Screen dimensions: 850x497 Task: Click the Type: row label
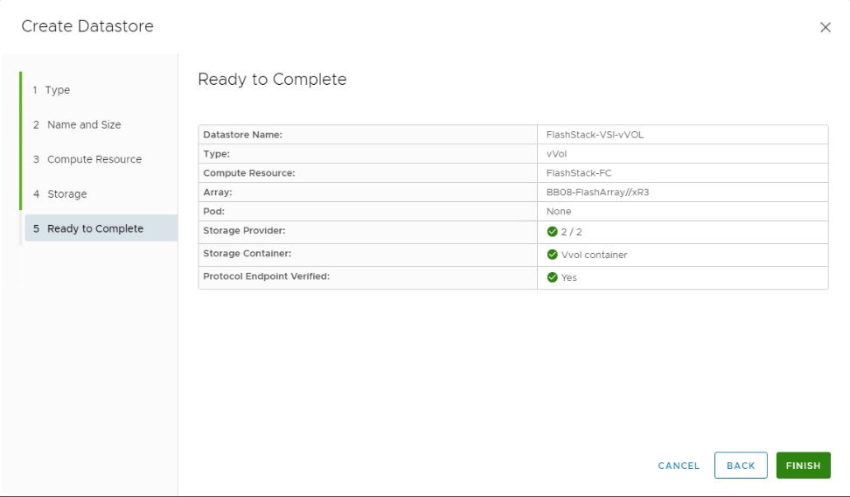pyautogui.click(x=216, y=154)
